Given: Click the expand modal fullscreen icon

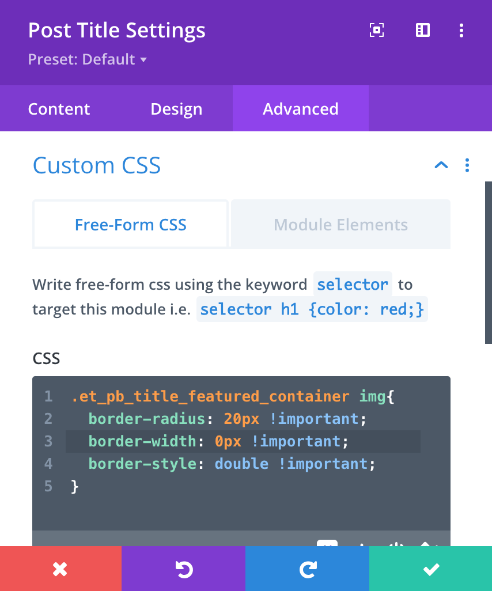Looking at the screenshot, I should pyautogui.click(x=376, y=31).
